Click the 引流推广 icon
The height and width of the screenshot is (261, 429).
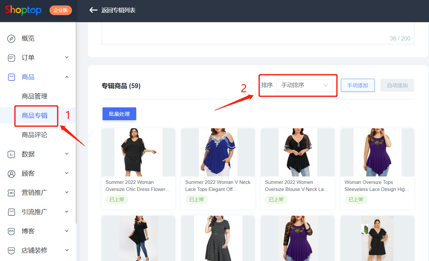tap(11, 212)
